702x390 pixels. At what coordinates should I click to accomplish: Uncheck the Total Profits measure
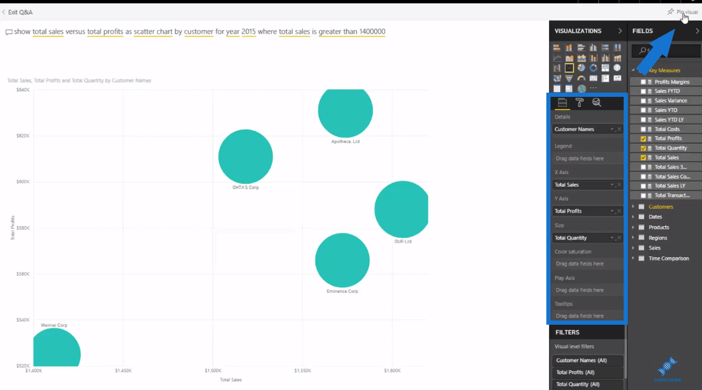point(644,138)
